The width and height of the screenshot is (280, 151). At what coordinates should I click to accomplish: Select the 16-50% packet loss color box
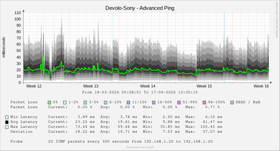coord(154,102)
